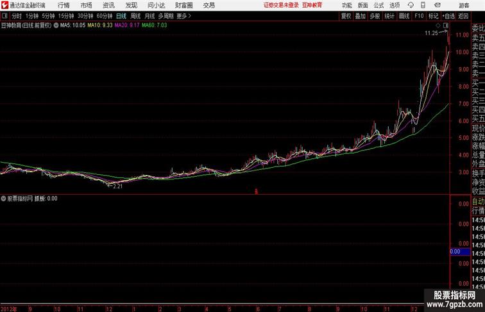Image resolution: width=485 pixels, height=312 pixels.
Task: Click the mobile phone icon
Action: [x=423, y=5]
